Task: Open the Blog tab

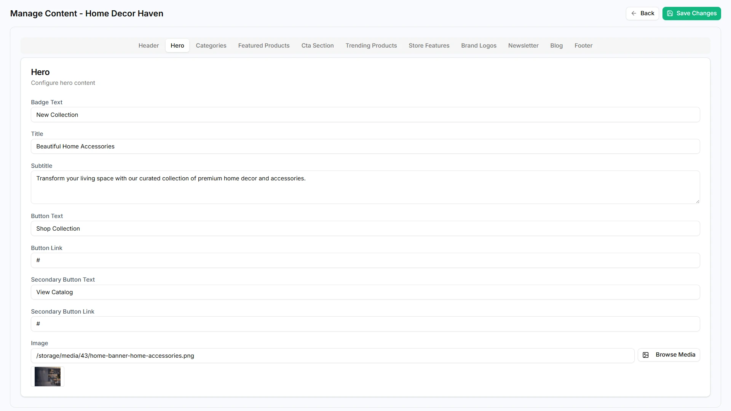Action: click(556, 46)
